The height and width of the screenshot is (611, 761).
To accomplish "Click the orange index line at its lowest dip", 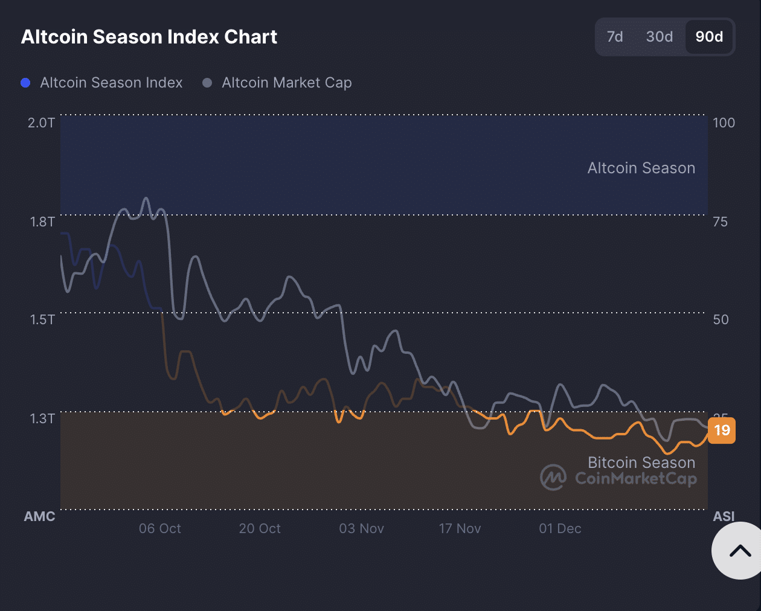I will (x=667, y=452).
